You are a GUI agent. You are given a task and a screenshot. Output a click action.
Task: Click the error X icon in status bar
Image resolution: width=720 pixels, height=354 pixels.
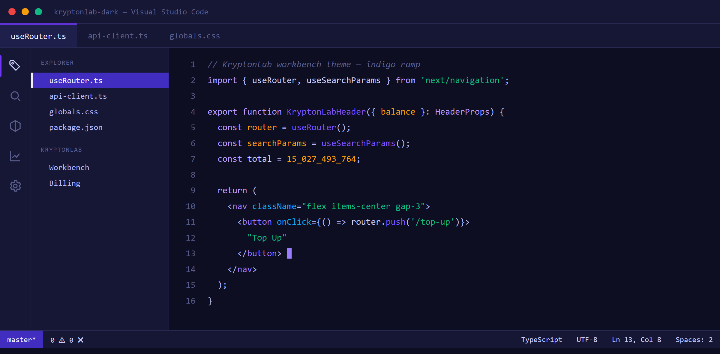tap(81, 340)
